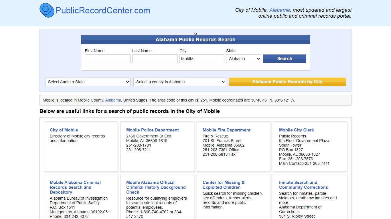Open Mobile Alabama Criminal Records Search and Depository
391x219 pixels.
[x=75, y=187]
